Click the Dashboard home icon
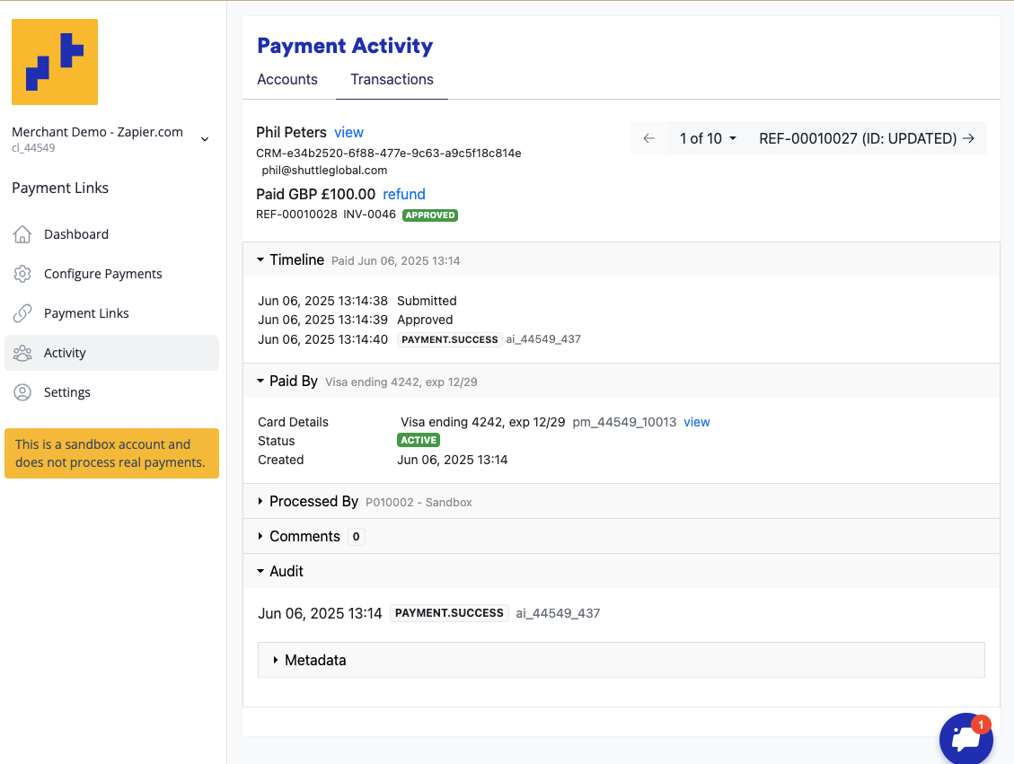 (x=22, y=234)
